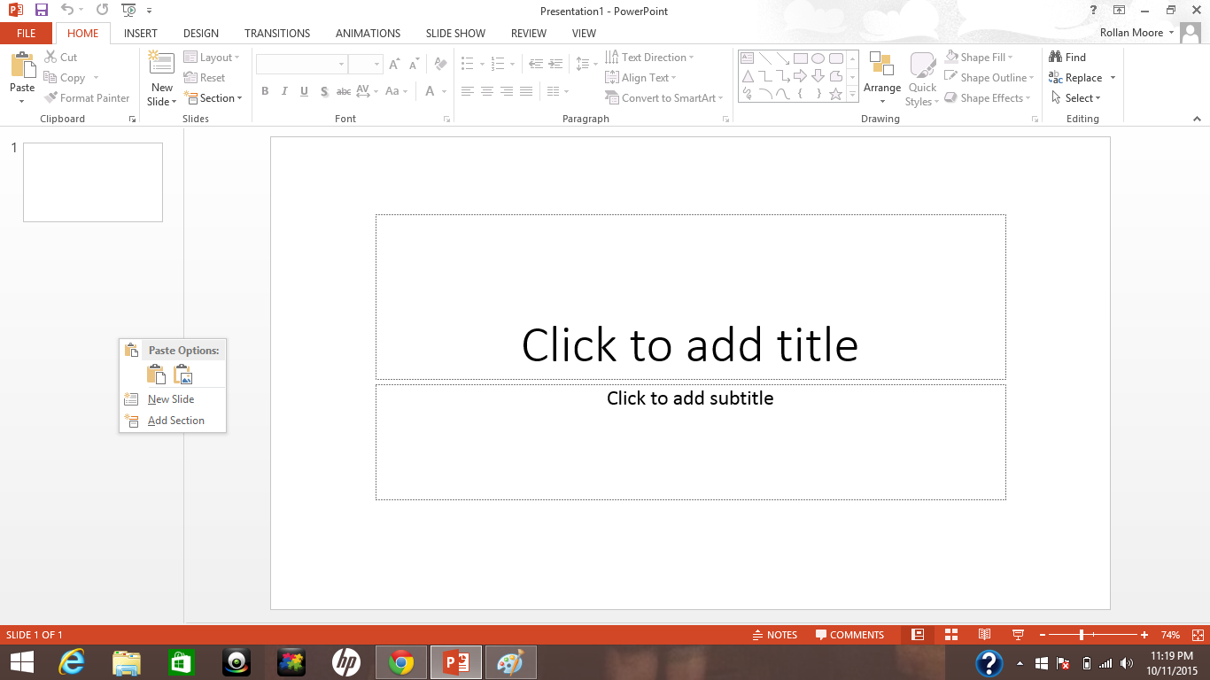Center the text alignment
Viewport: 1210px width, 680px height.
(486, 91)
